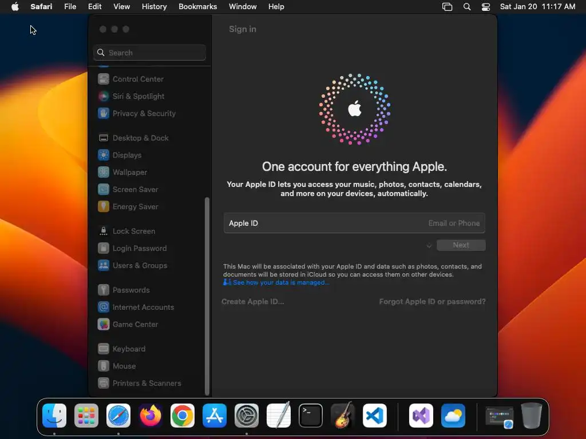Viewport: 586px width, 439px height.
Task: Open System Settings gear in Dock
Action: [247, 416]
